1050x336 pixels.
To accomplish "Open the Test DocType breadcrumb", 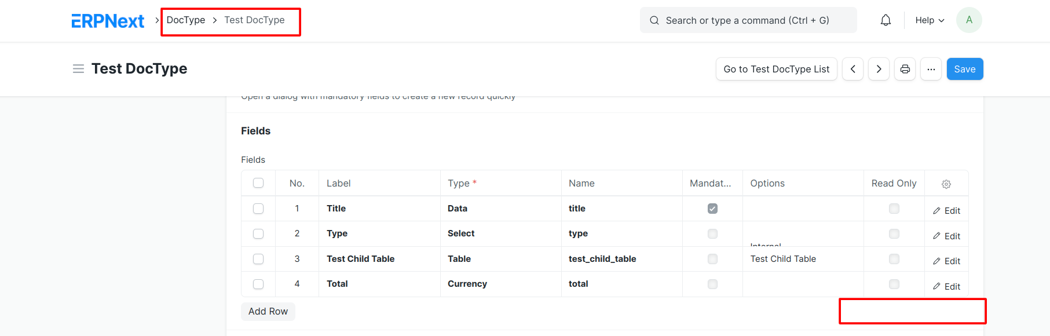I will (x=254, y=20).
